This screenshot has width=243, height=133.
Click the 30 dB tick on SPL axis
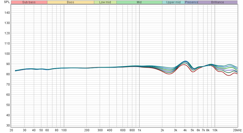click(x=7, y=125)
